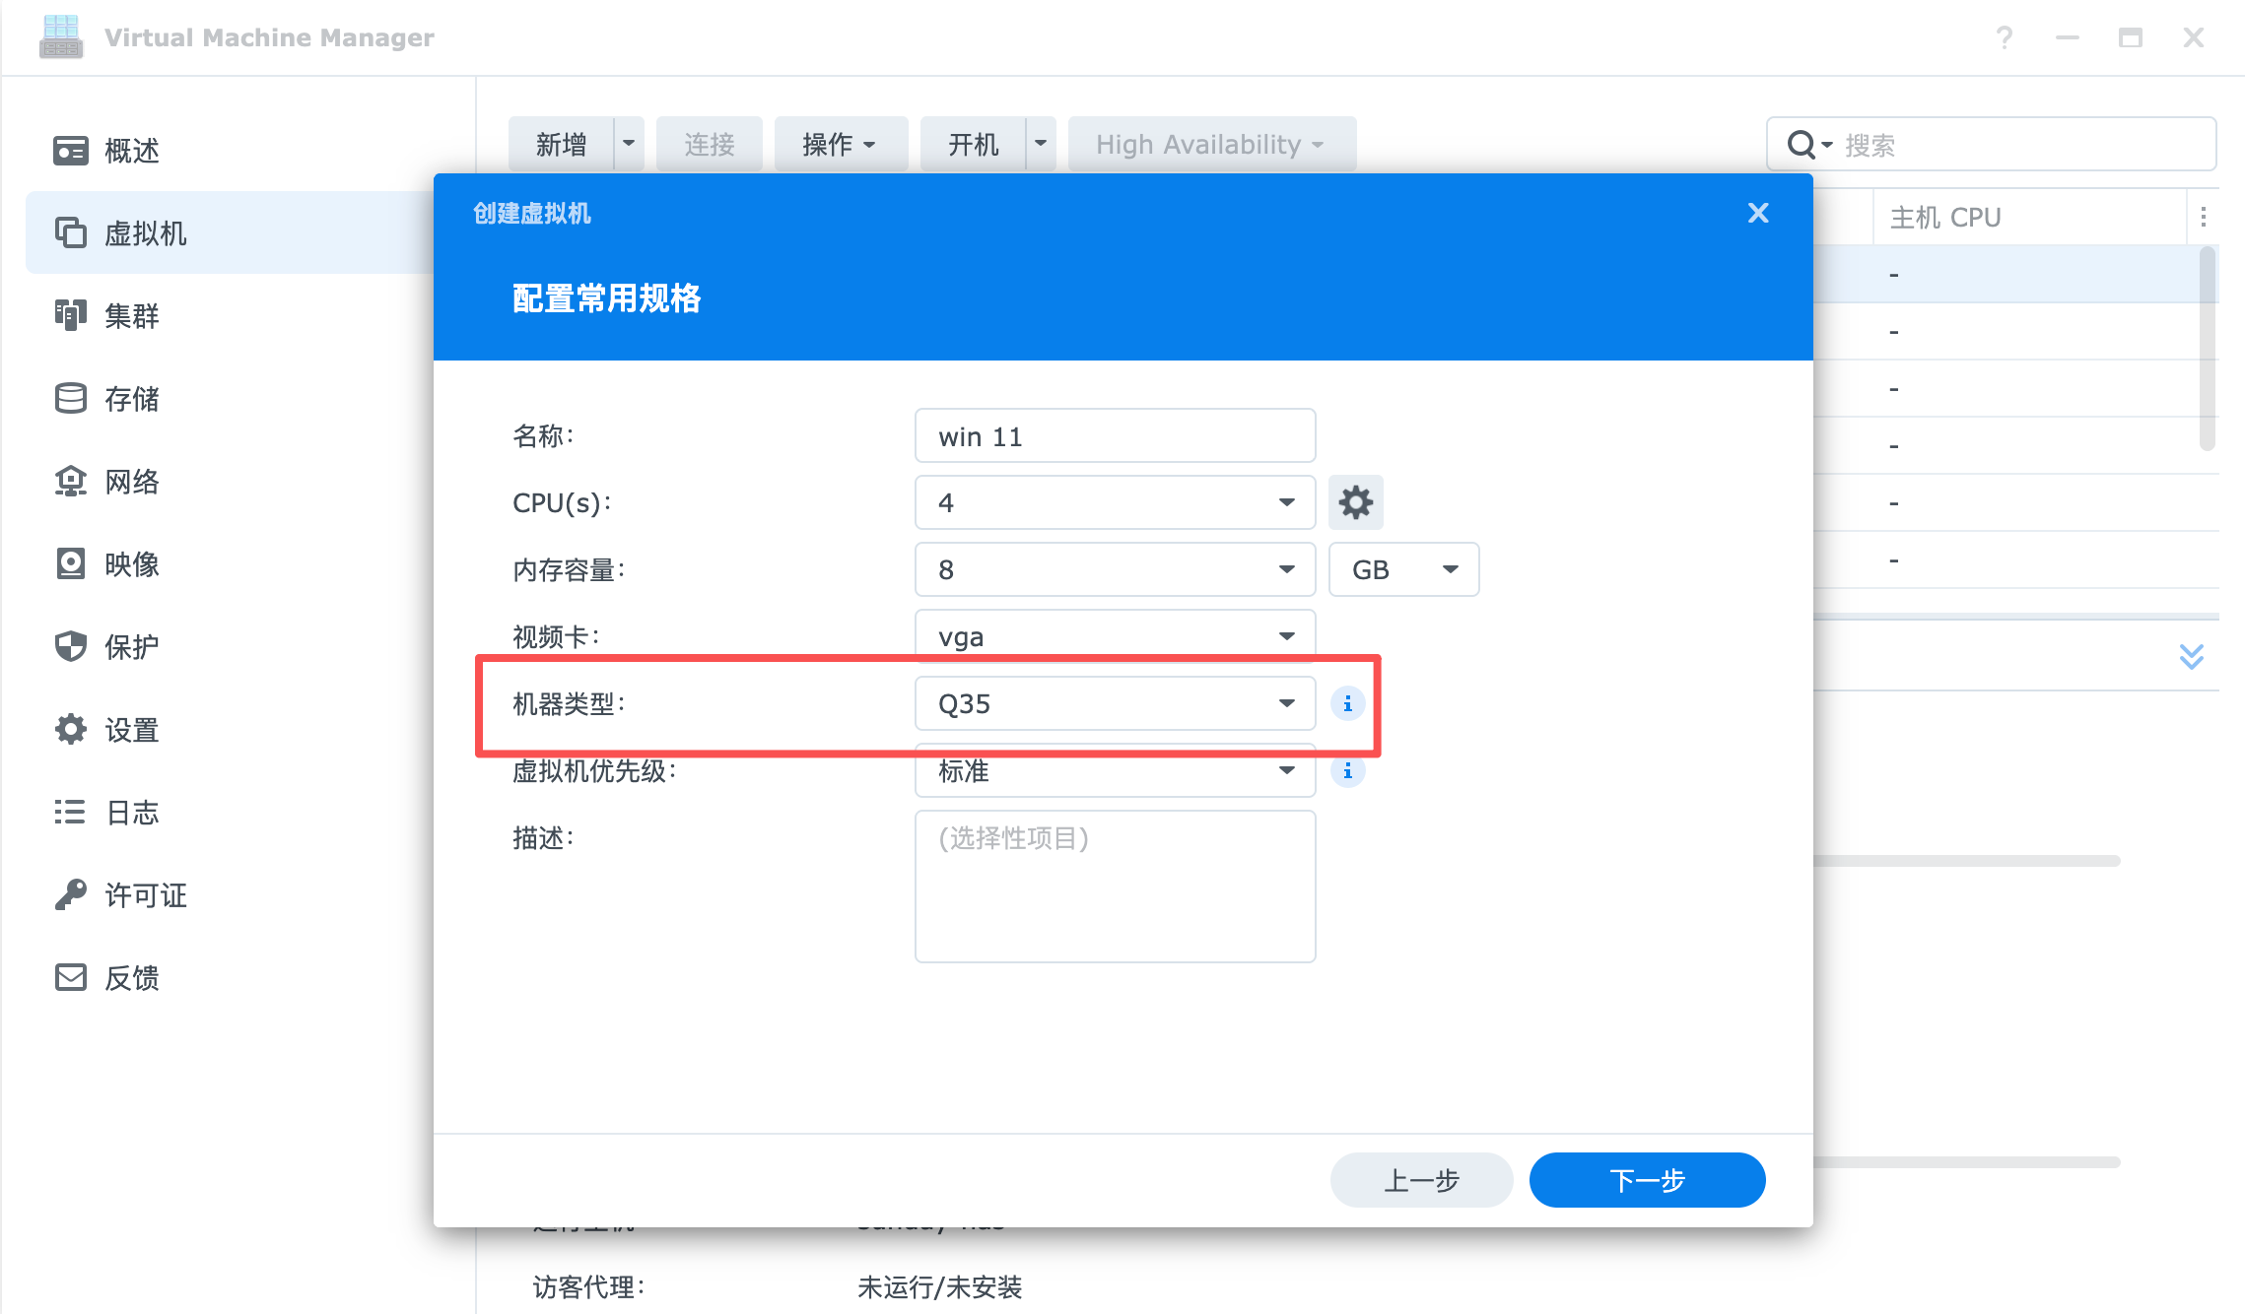Click the 下一步 next button
This screenshot has width=2245, height=1314.
pos(1647,1179)
